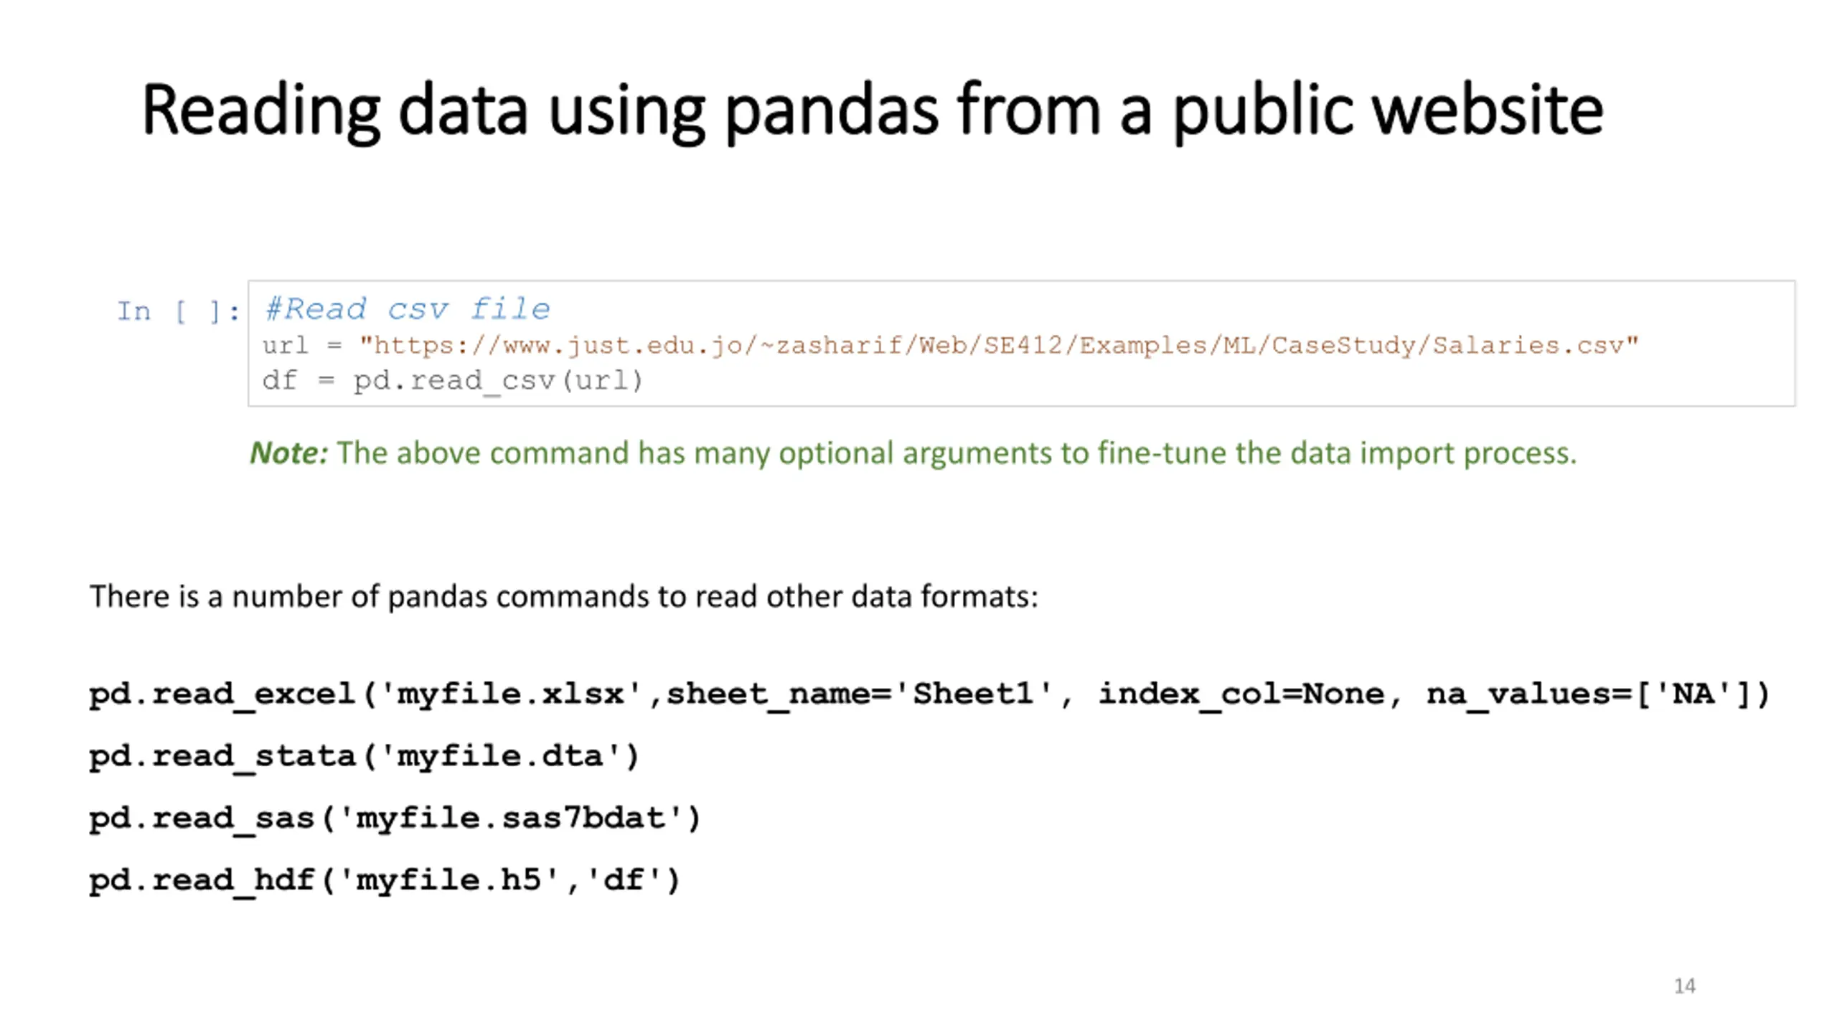Click the '#Read csv file' comment line
This screenshot has width=1837, height=1033.
407,309
